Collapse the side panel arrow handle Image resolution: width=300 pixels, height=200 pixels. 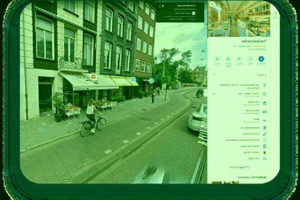[x=205, y=93]
